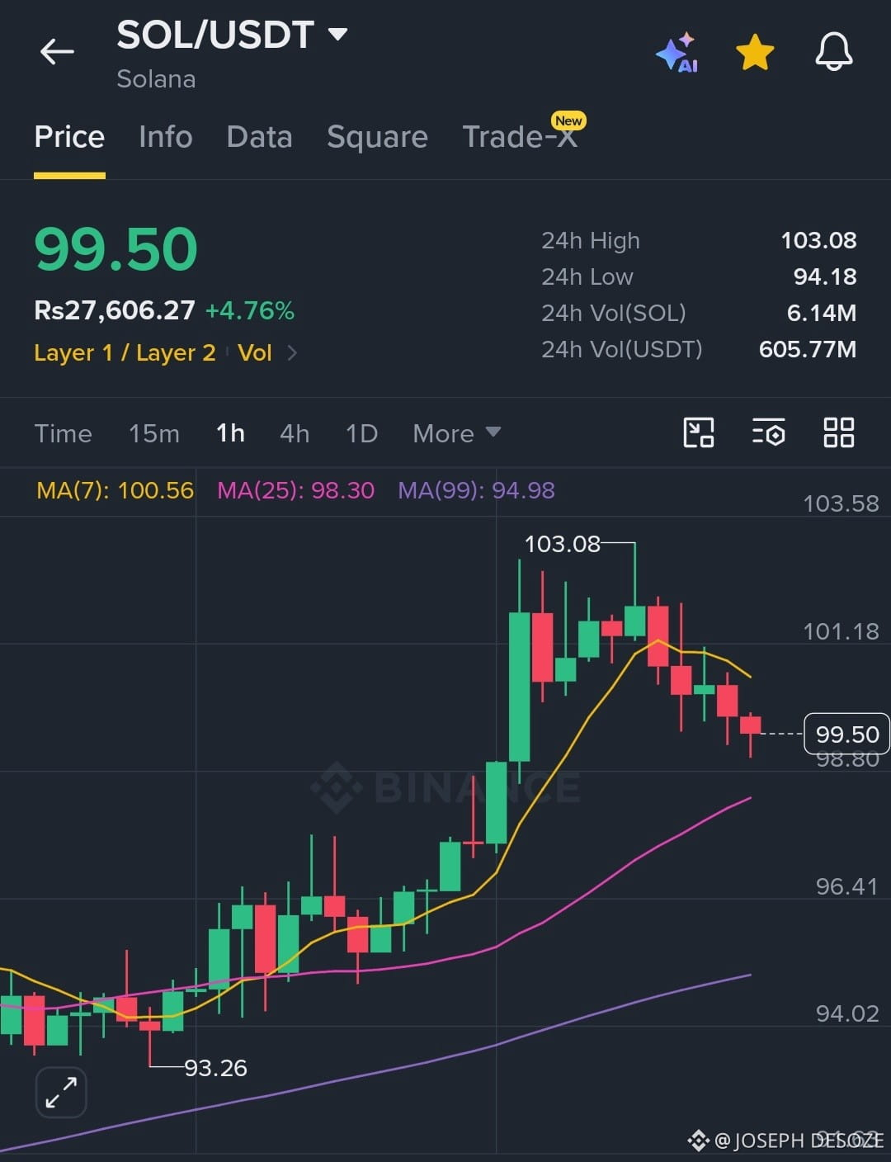The image size is (891, 1162).
Task: Expand the SOL/USDT pair dropdown arrow
Action: coord(337,35)
